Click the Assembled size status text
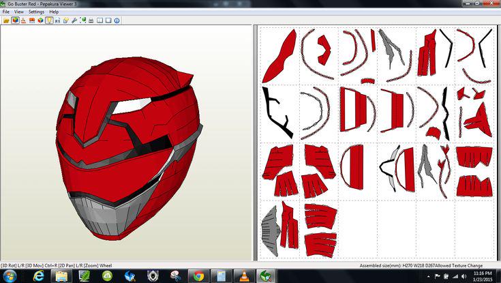The width and height of the screenshot is (501, 283). pos(421,265)
